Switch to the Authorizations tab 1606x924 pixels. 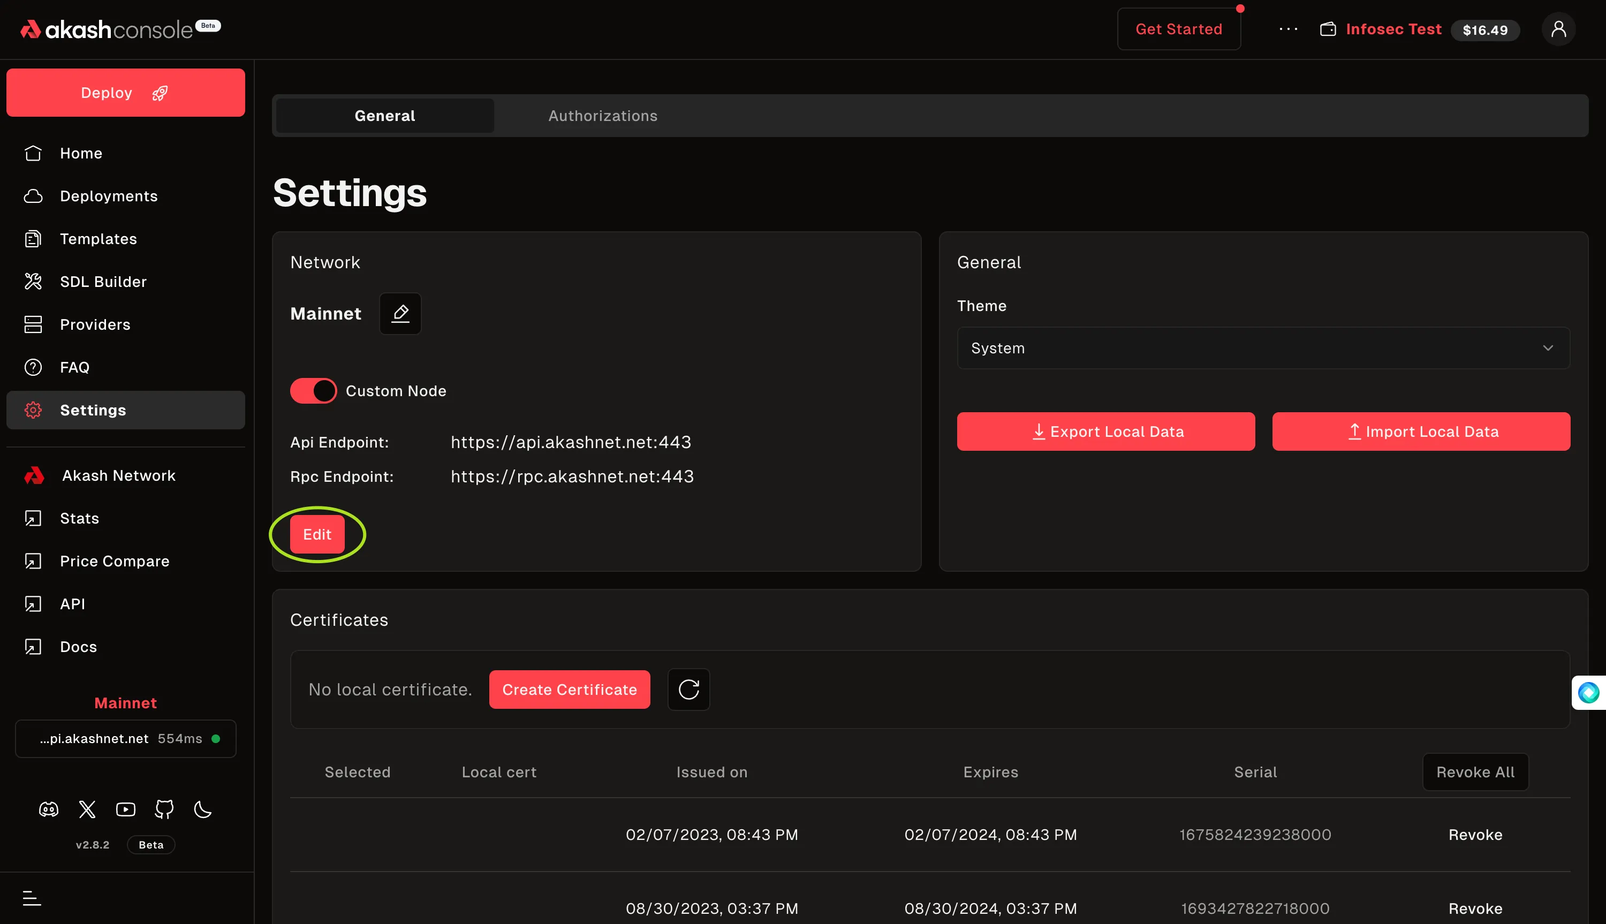(603, 116)
